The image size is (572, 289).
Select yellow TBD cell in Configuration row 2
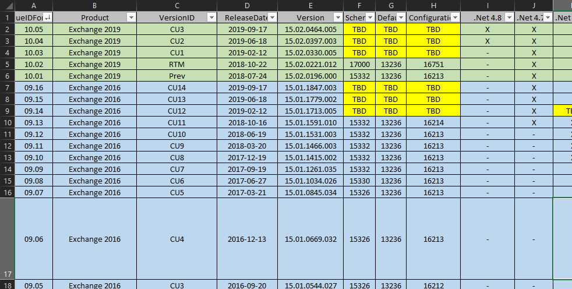pyautogui.click(x=433, y=29)
